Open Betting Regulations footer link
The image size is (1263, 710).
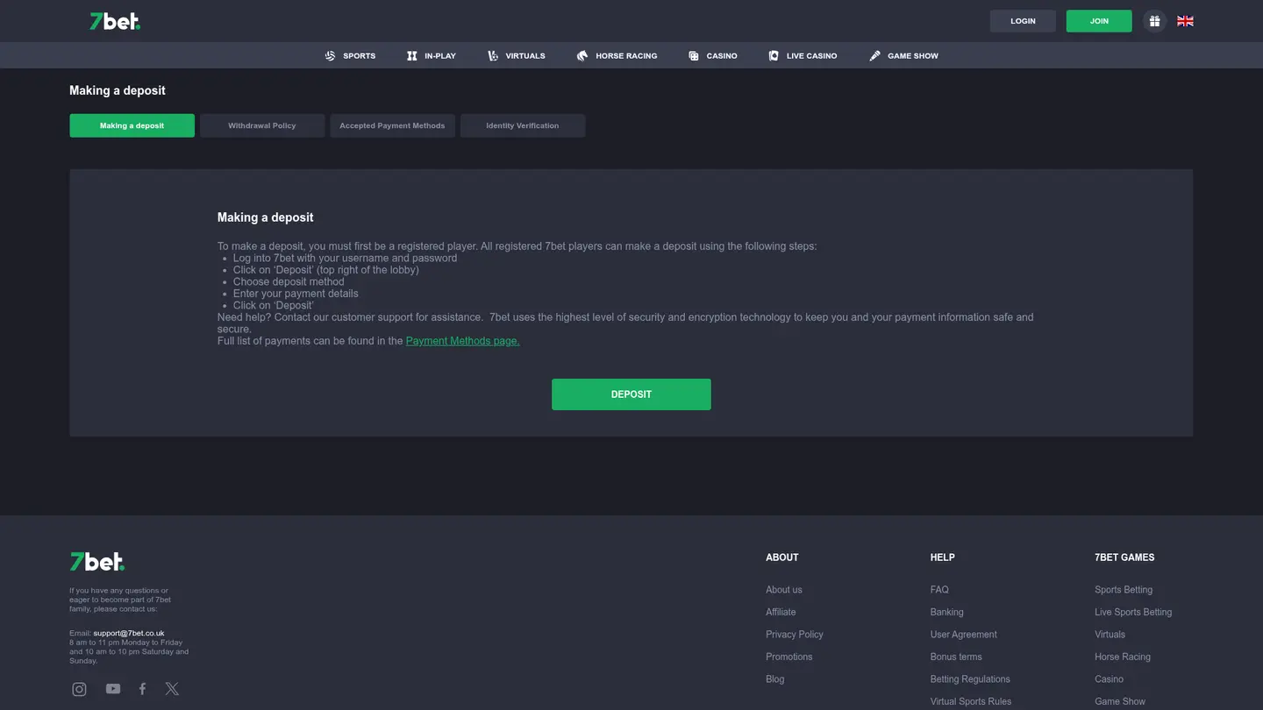point(970,679)
